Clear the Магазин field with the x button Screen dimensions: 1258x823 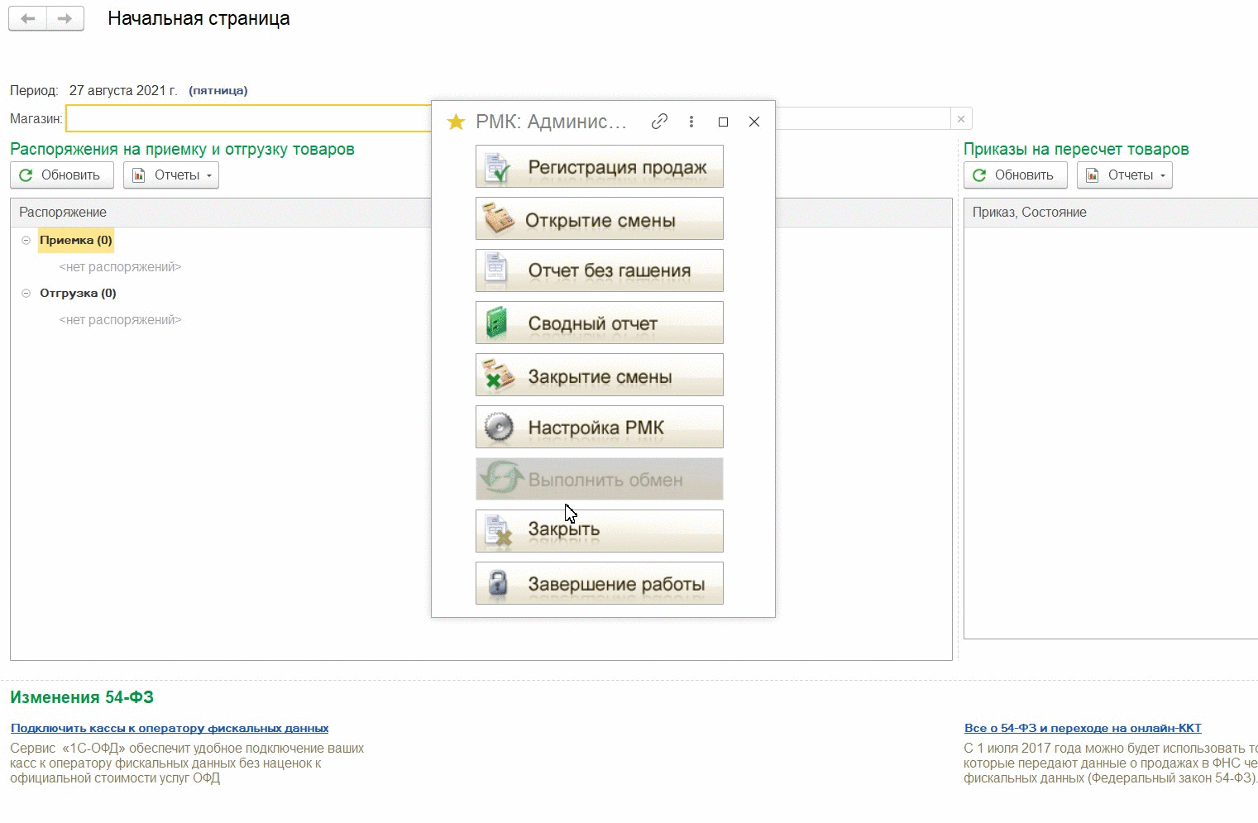961,119
